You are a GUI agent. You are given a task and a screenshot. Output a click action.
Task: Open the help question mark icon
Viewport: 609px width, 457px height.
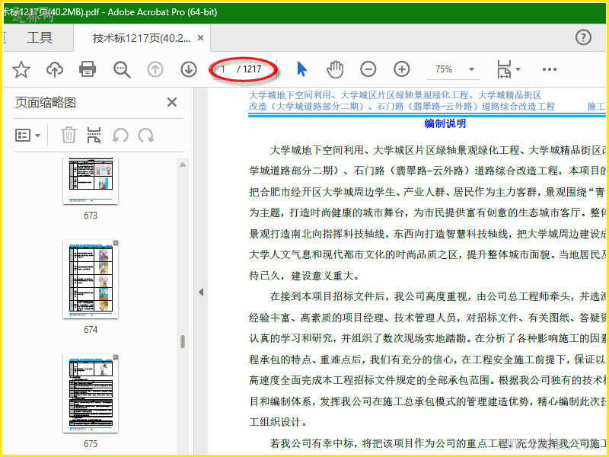tap(583, 37)
